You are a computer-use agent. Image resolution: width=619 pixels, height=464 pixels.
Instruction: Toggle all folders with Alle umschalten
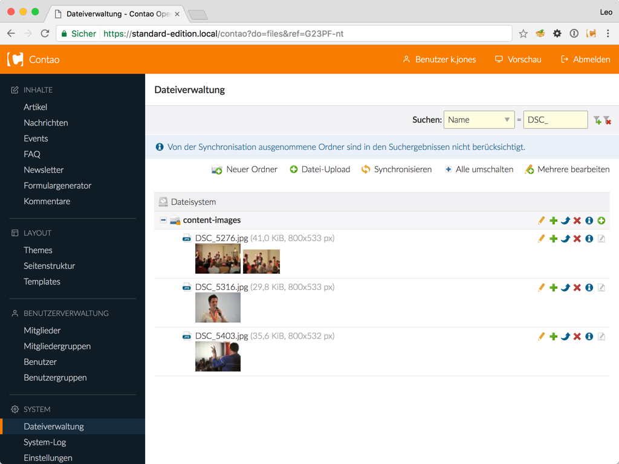click(x=479, y=169)
